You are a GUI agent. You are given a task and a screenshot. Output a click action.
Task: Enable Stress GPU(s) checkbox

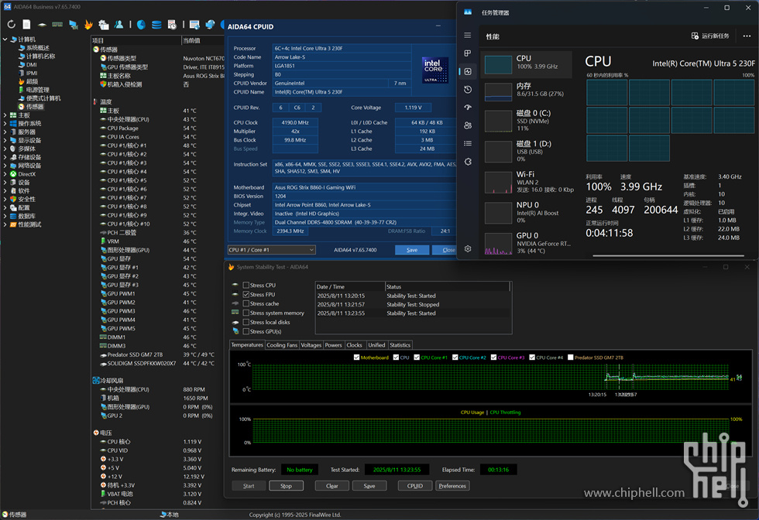tap(246, 331)
